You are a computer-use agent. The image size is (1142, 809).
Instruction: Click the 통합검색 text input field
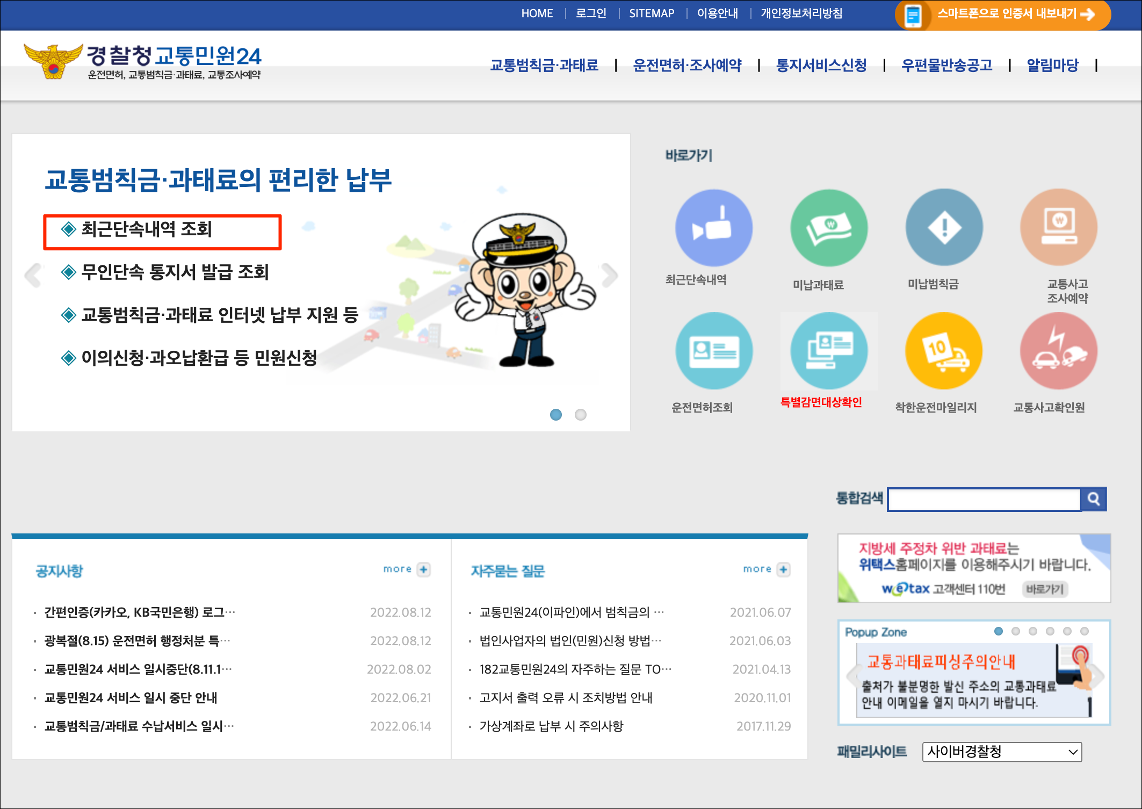point(984,500)
